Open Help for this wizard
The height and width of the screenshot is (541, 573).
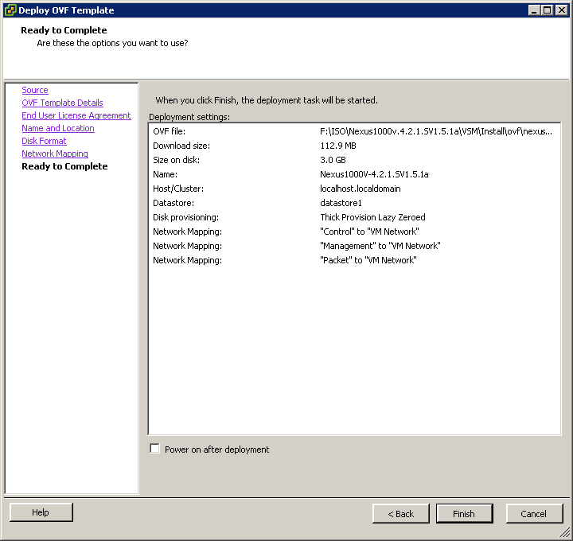click(x=41, y=512)
